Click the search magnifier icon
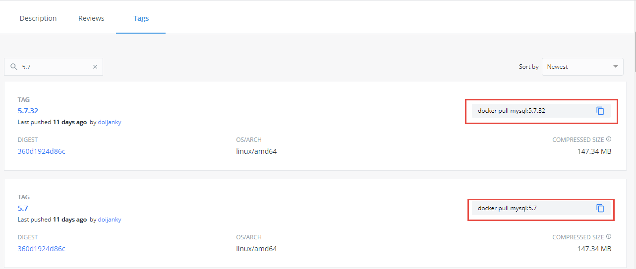The height and width of the screenshot is (269, 636). (14, 67)
